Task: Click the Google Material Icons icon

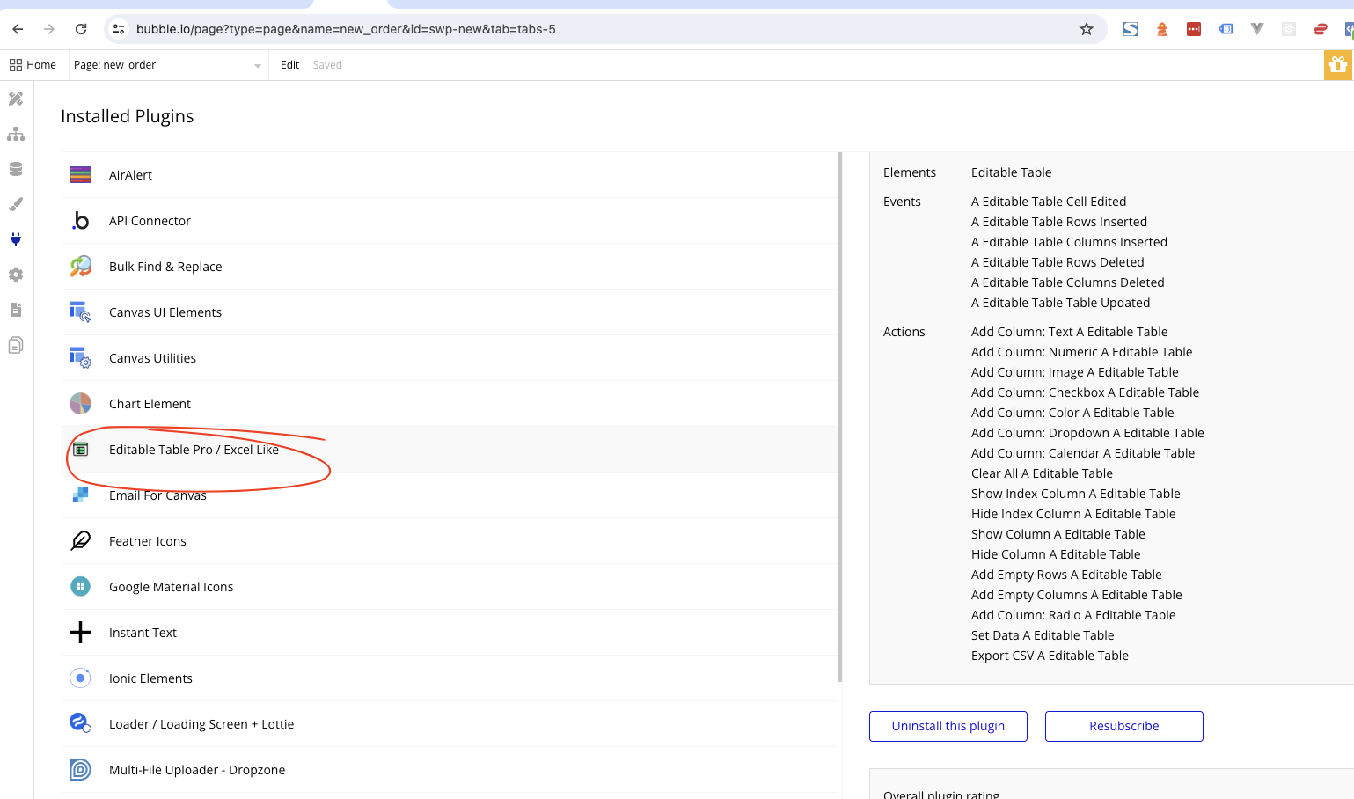Action: (x=80, y=587)
